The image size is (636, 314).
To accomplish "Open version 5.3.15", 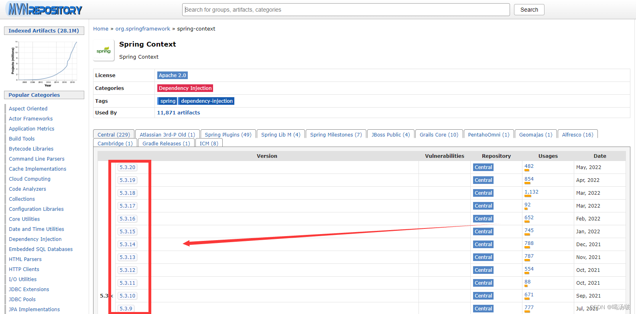I will (127, 232).
